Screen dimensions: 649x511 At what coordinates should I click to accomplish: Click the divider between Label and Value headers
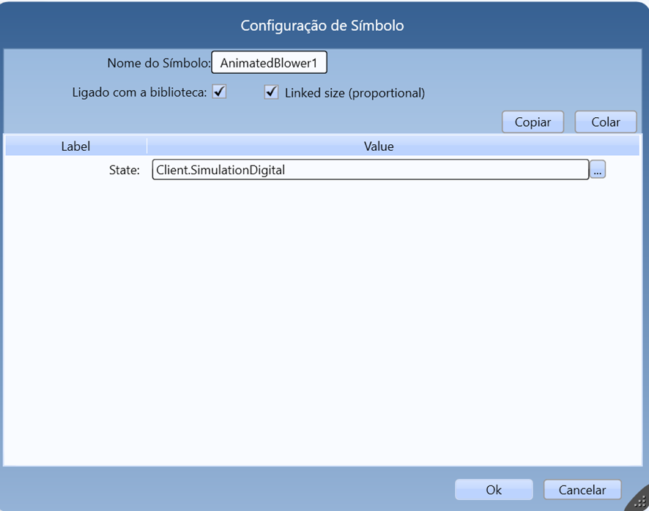coord(147,146)
